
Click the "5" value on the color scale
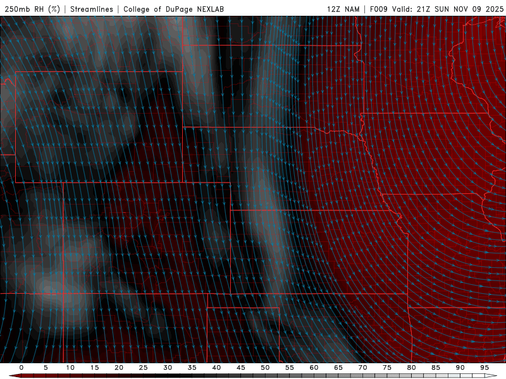(46, 368)
